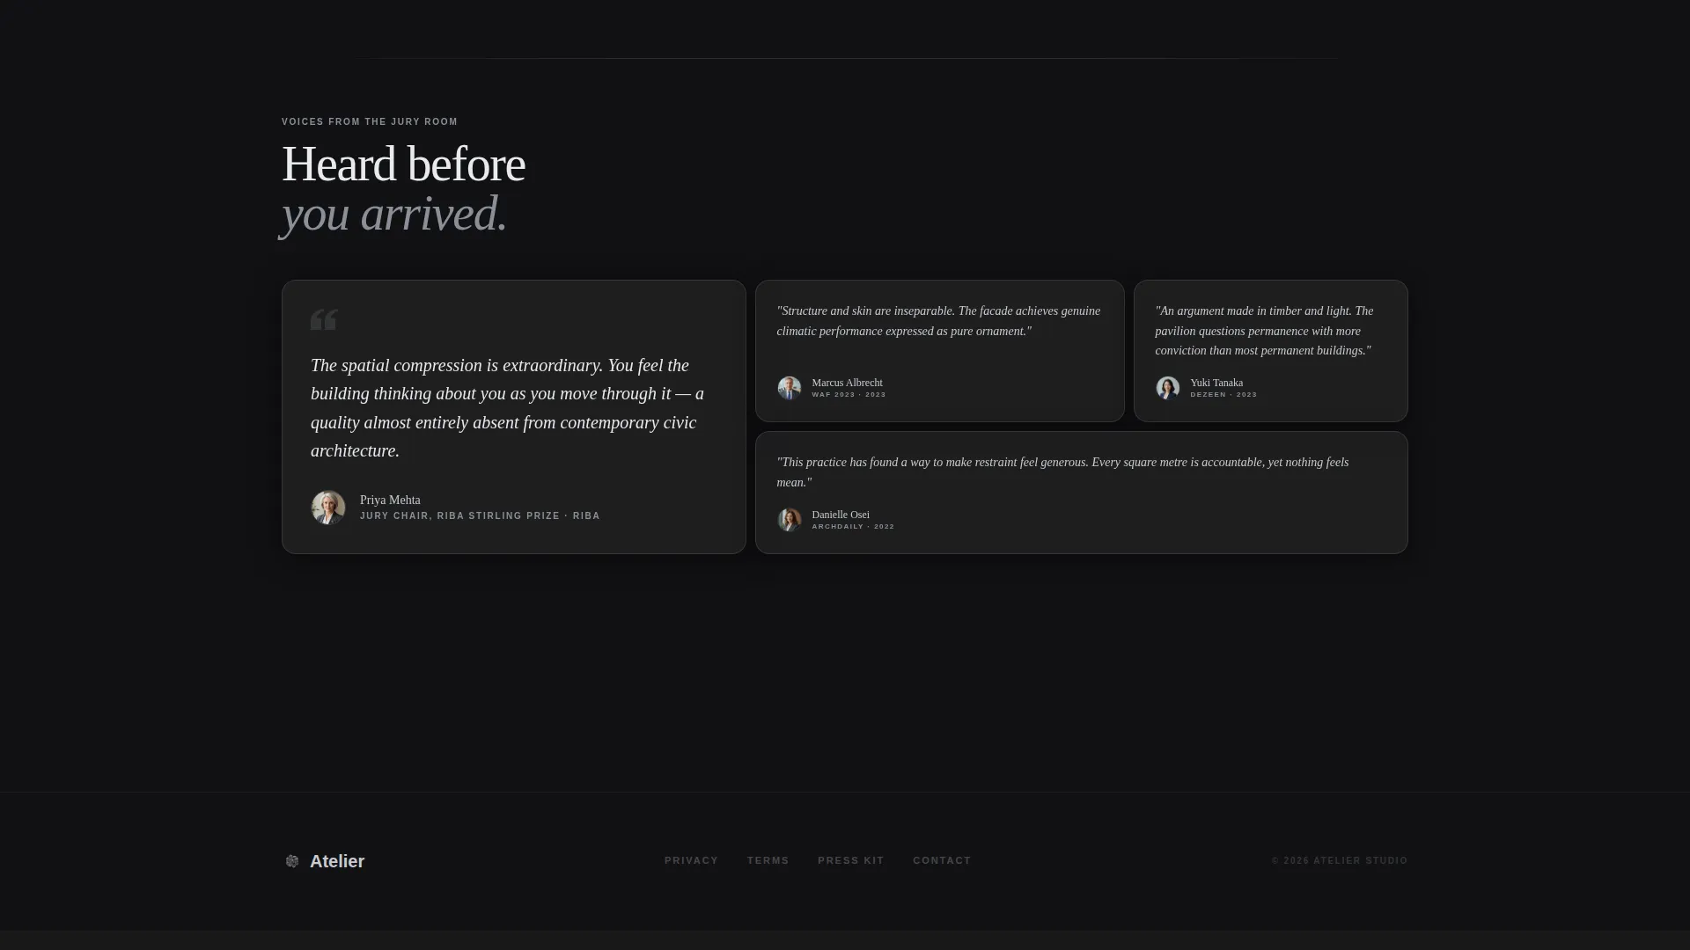Viewport: 1690px width, 950px height.
Task: Click the 'spatial compression is extraordinary' quote
Action: click(x=508, y=408)
